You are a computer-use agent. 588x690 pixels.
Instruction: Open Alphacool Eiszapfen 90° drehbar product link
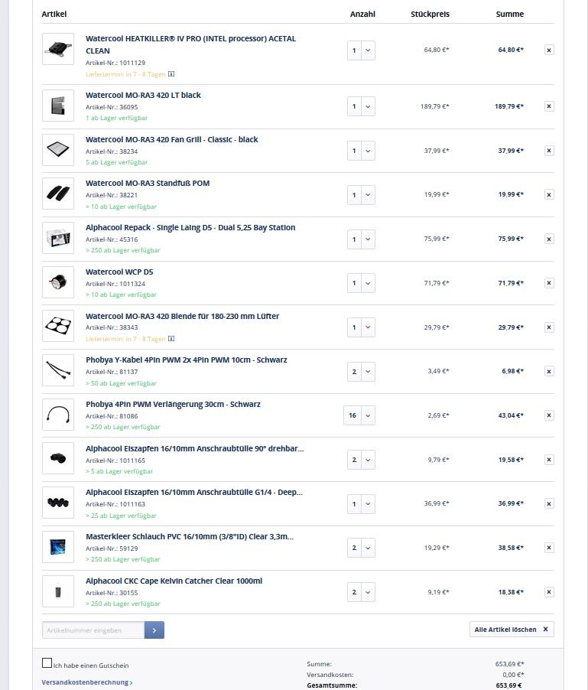coord(194,448)
